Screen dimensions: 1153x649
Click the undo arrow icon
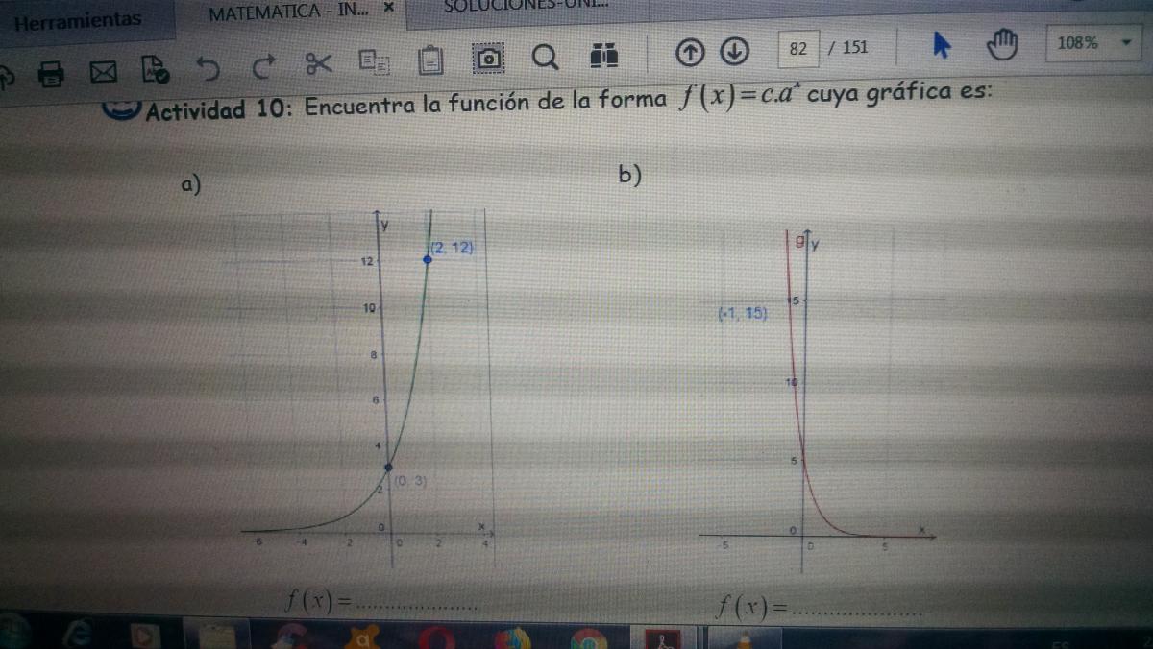click(207, 68)
